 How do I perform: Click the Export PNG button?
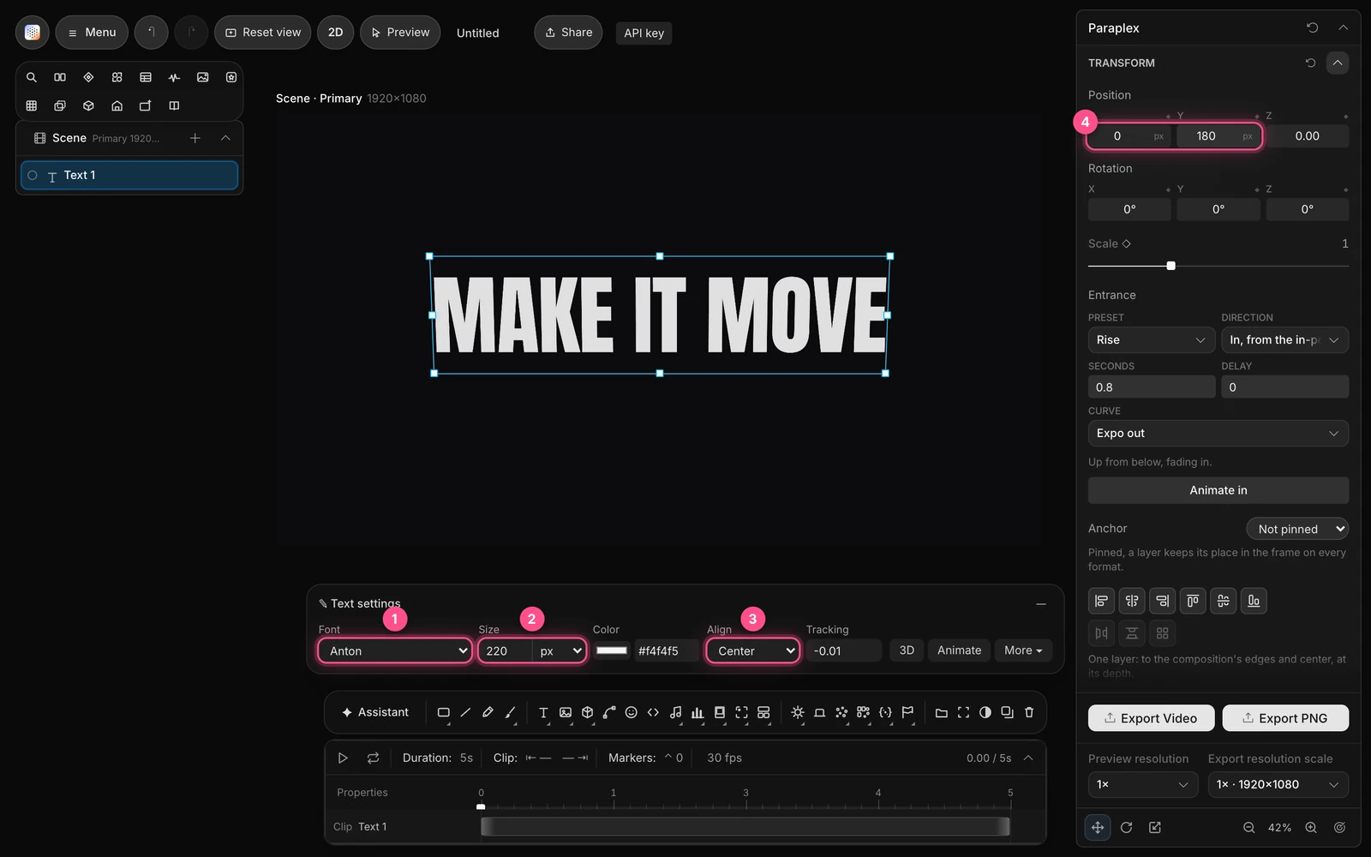click(x=1285, y=718)
